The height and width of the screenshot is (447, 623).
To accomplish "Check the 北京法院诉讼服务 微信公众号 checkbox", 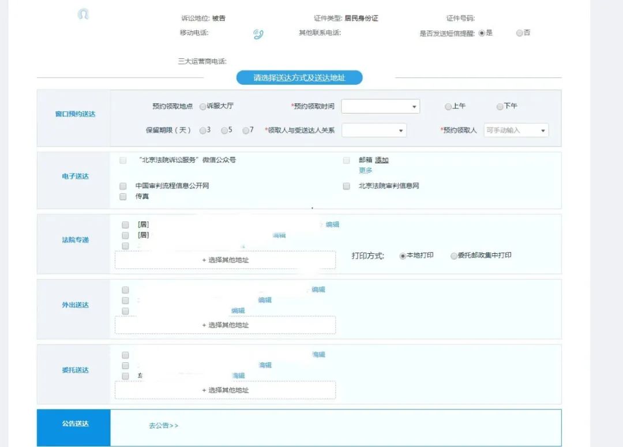I will 123,160.
